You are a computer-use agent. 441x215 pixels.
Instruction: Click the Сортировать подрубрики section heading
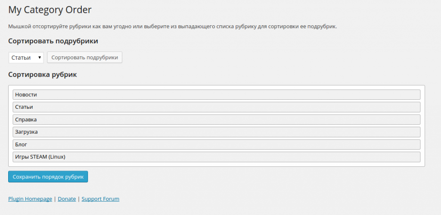tap(53, 41)
